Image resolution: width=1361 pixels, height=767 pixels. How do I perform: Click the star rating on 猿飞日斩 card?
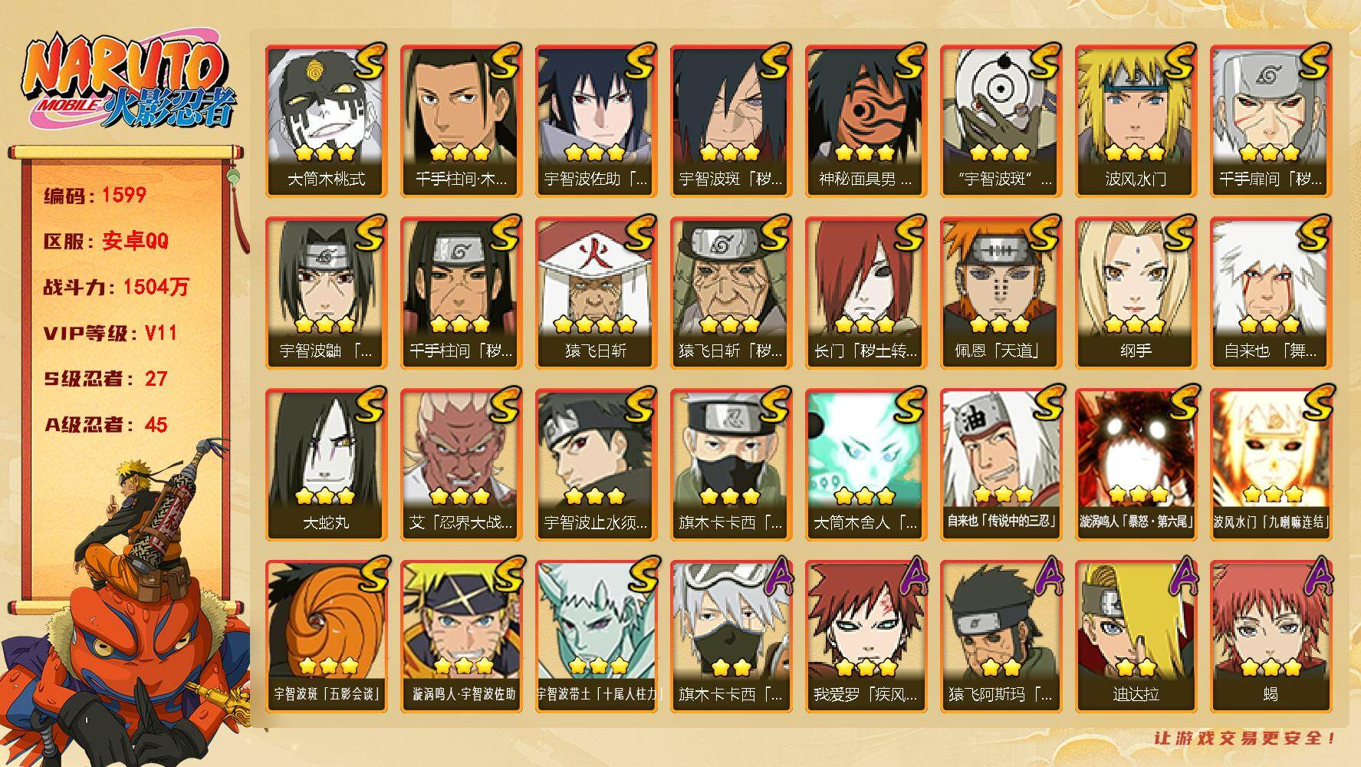click(x=596, y=324)
